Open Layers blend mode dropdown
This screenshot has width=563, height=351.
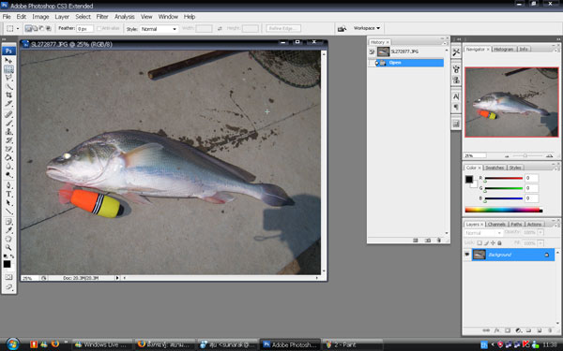tap(483, 233)
